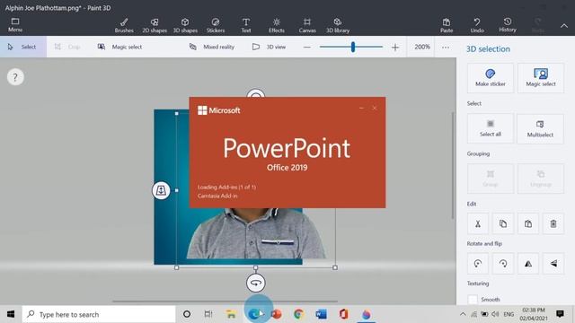Click the 200% zoom value field
This screenshot has width=575, height=323.
[x=421, y=47]
